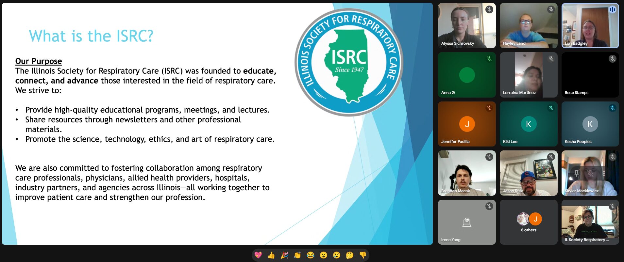
Task: Click the Irene Yang name label
Action: [451, 240]
